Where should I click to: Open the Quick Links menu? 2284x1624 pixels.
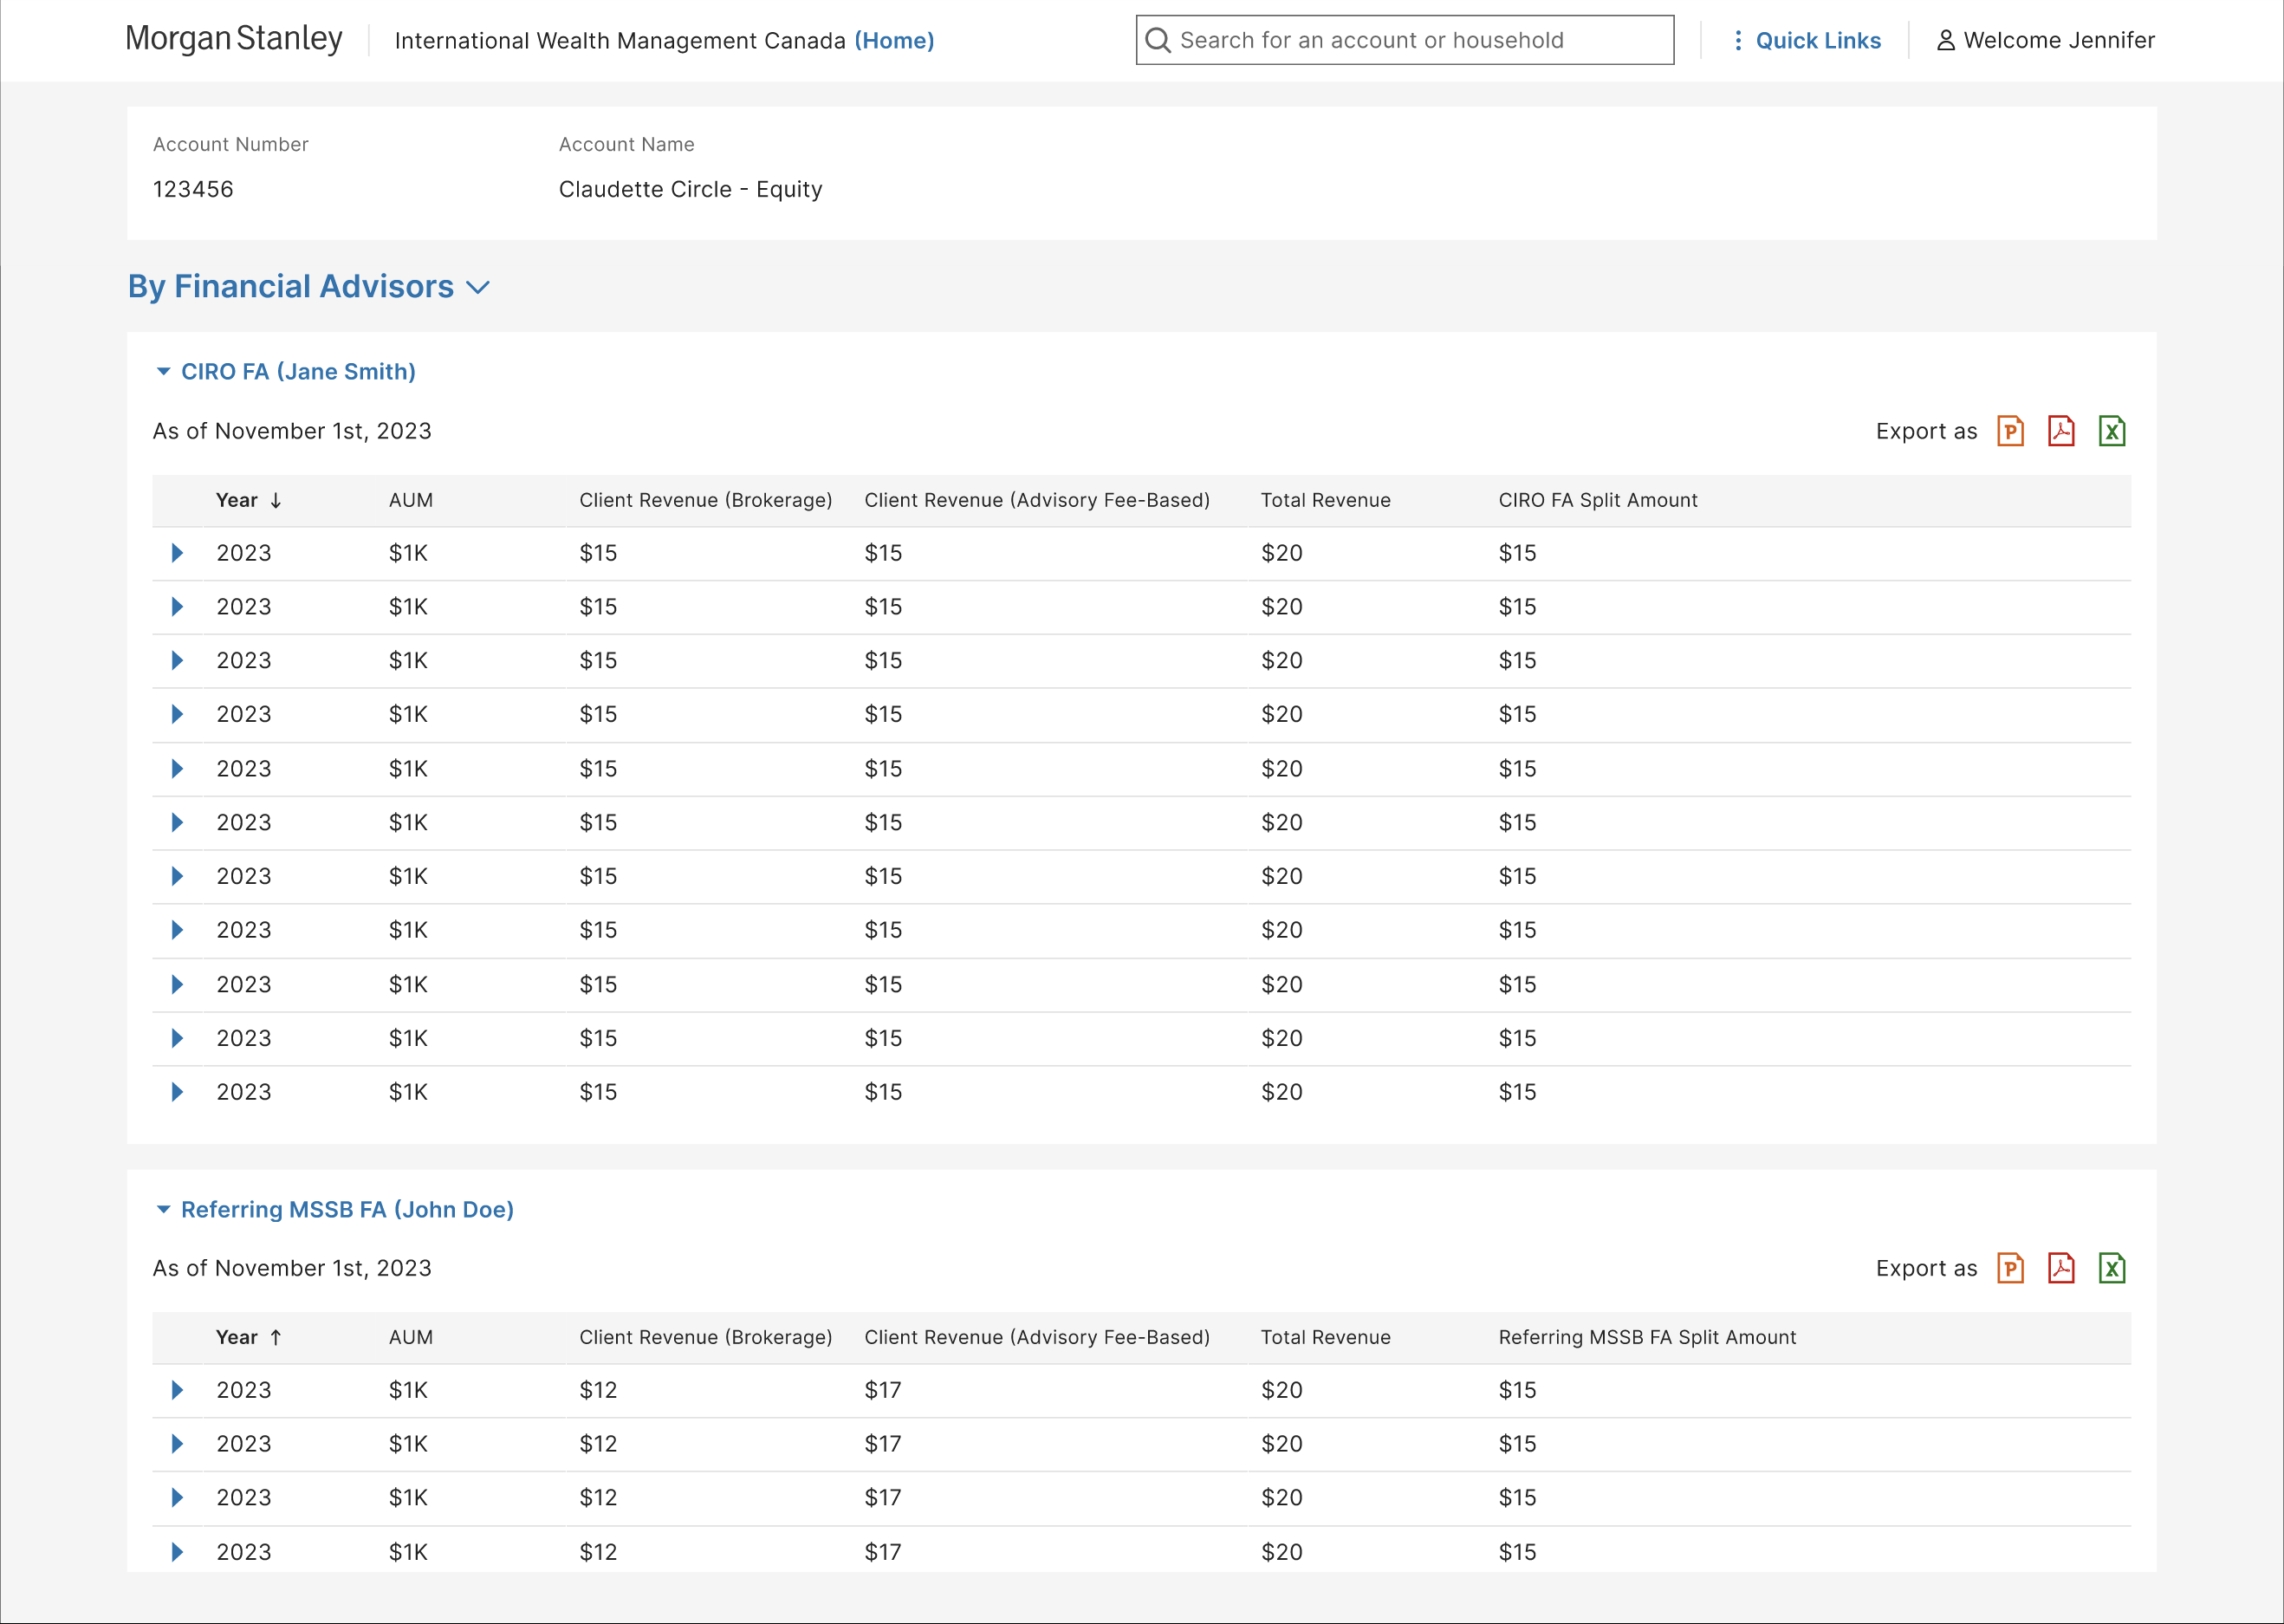pos(1807,40)
